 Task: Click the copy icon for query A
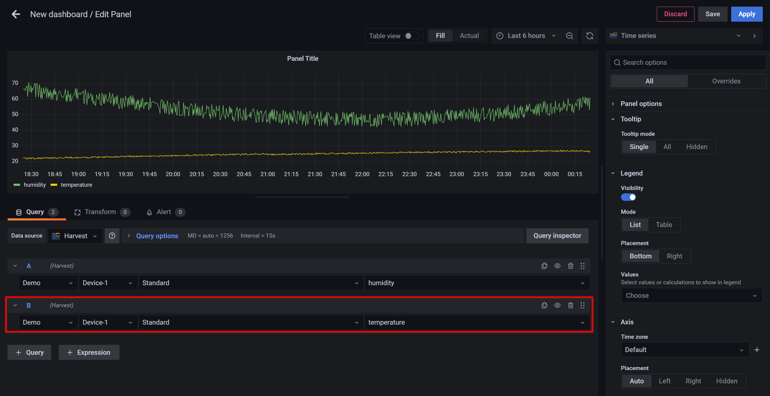pyautogui.click(x=544, y=266)
